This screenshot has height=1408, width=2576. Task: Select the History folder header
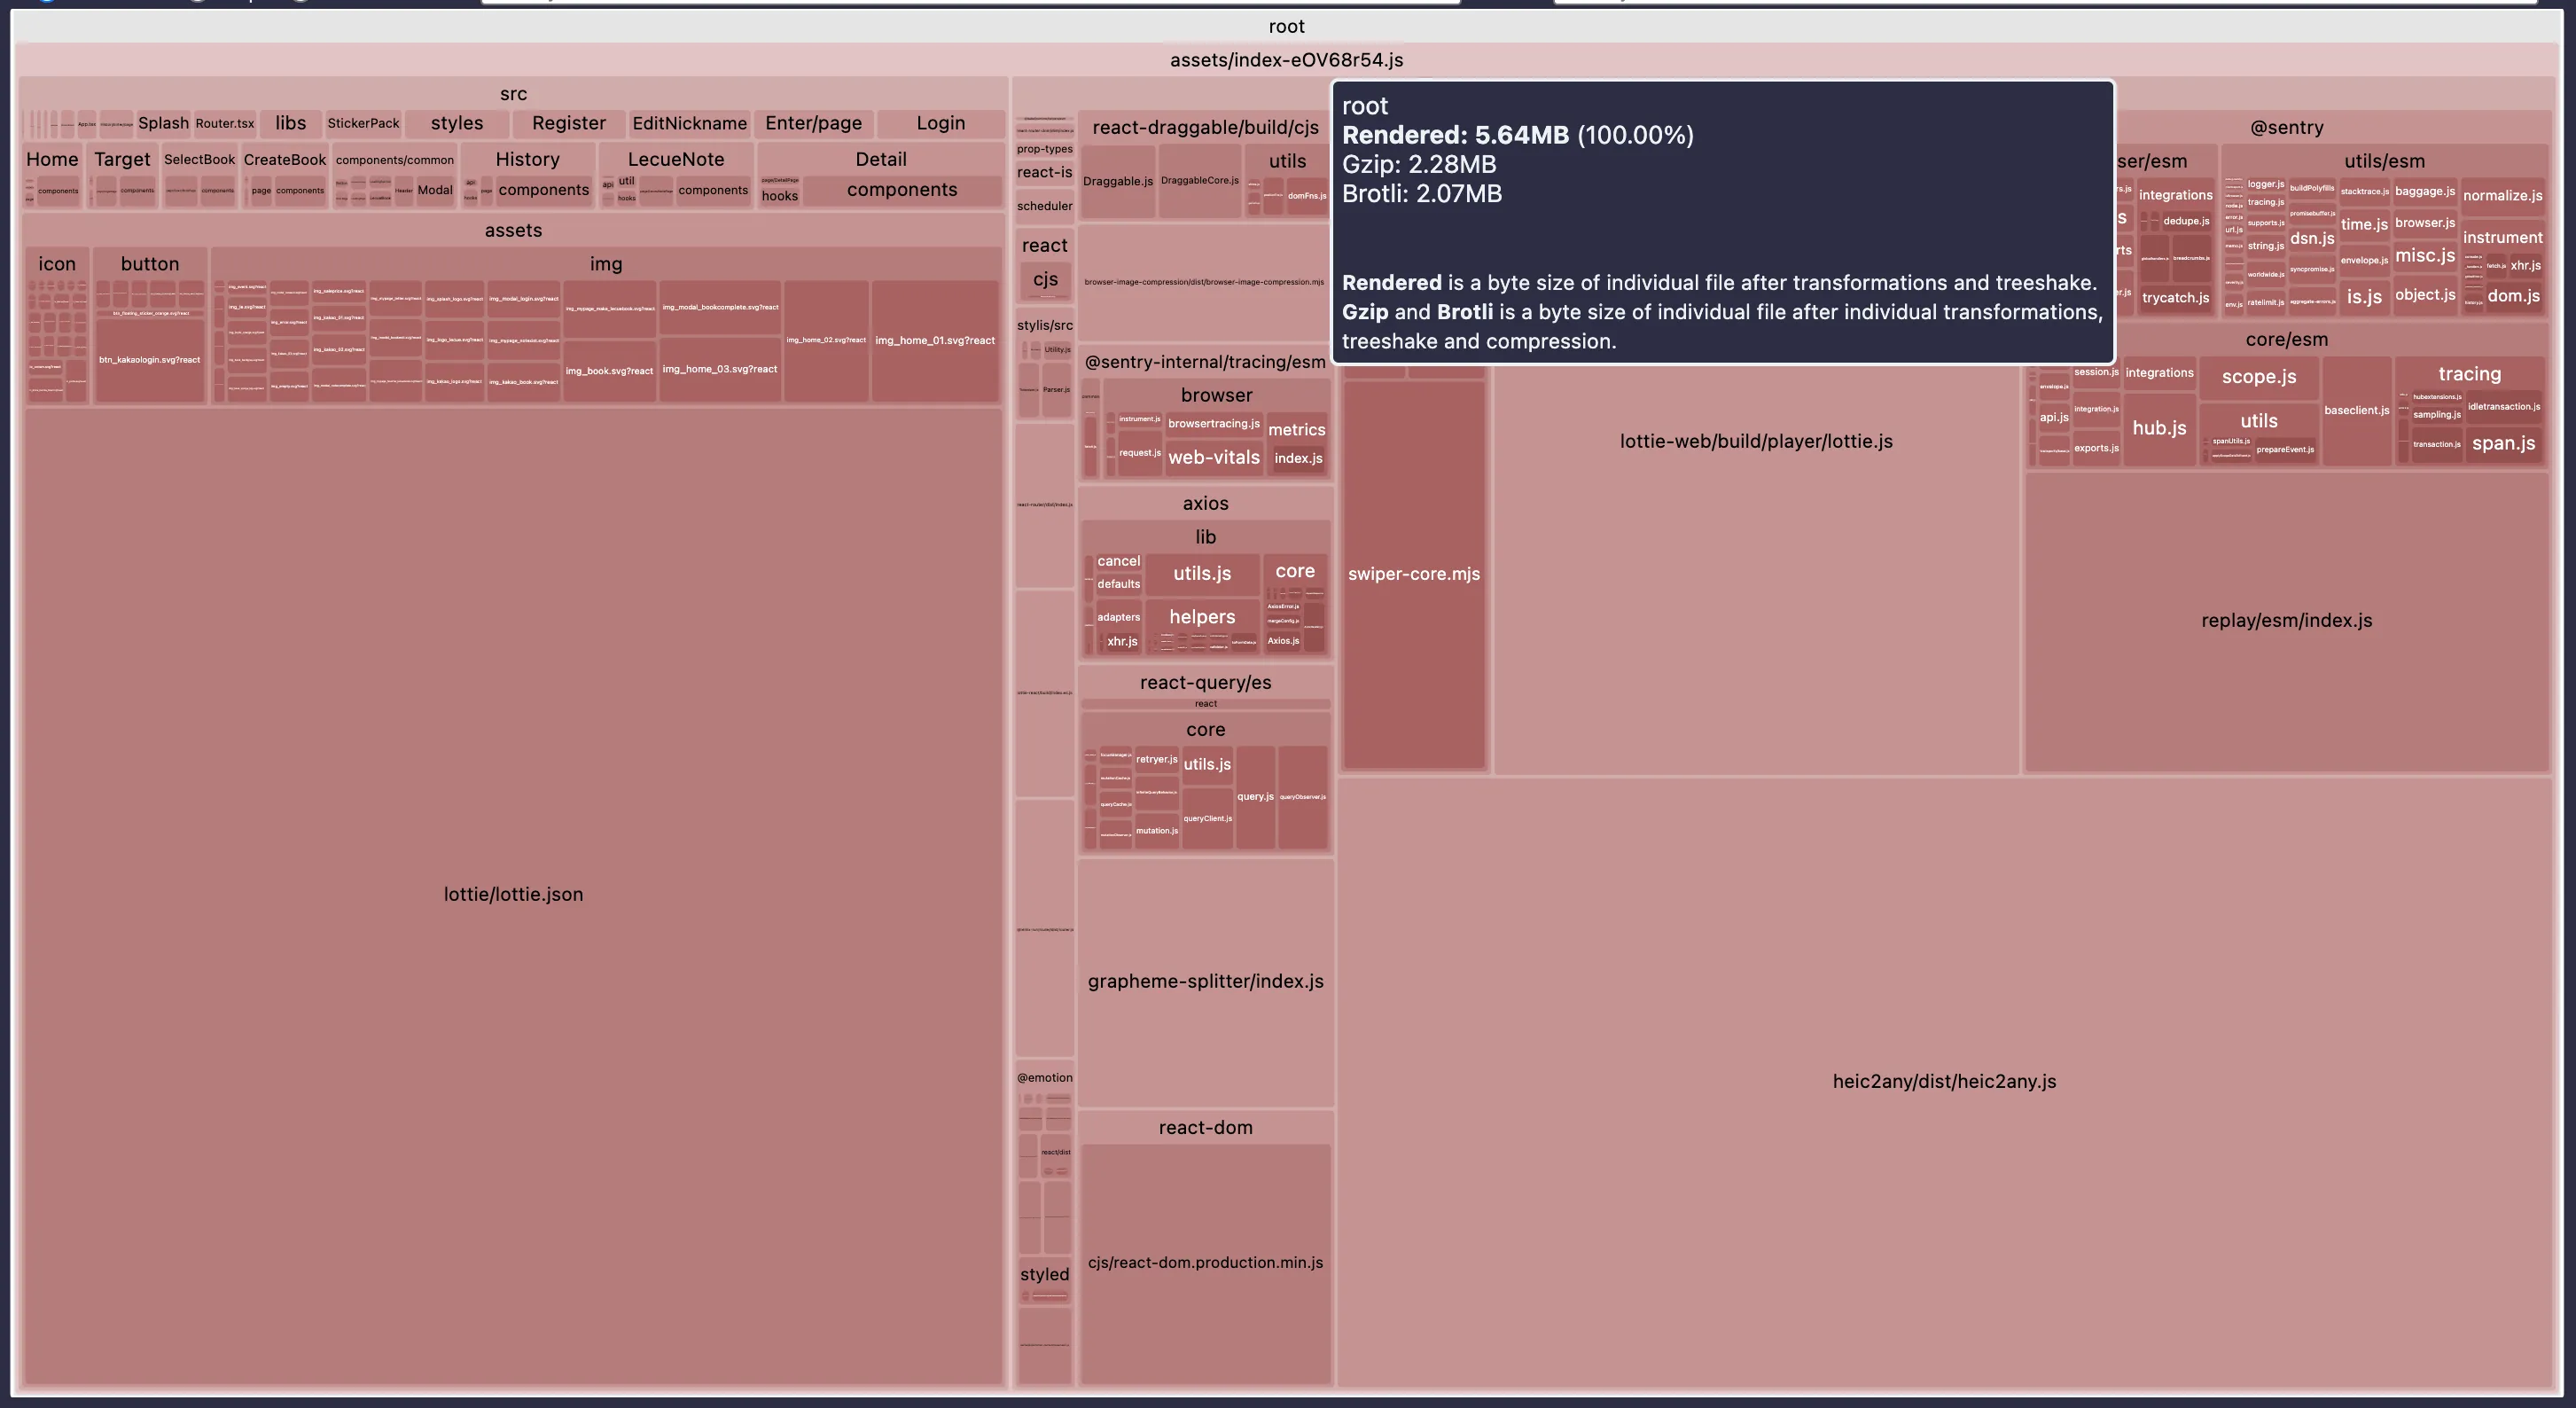[x=528, y=159]
